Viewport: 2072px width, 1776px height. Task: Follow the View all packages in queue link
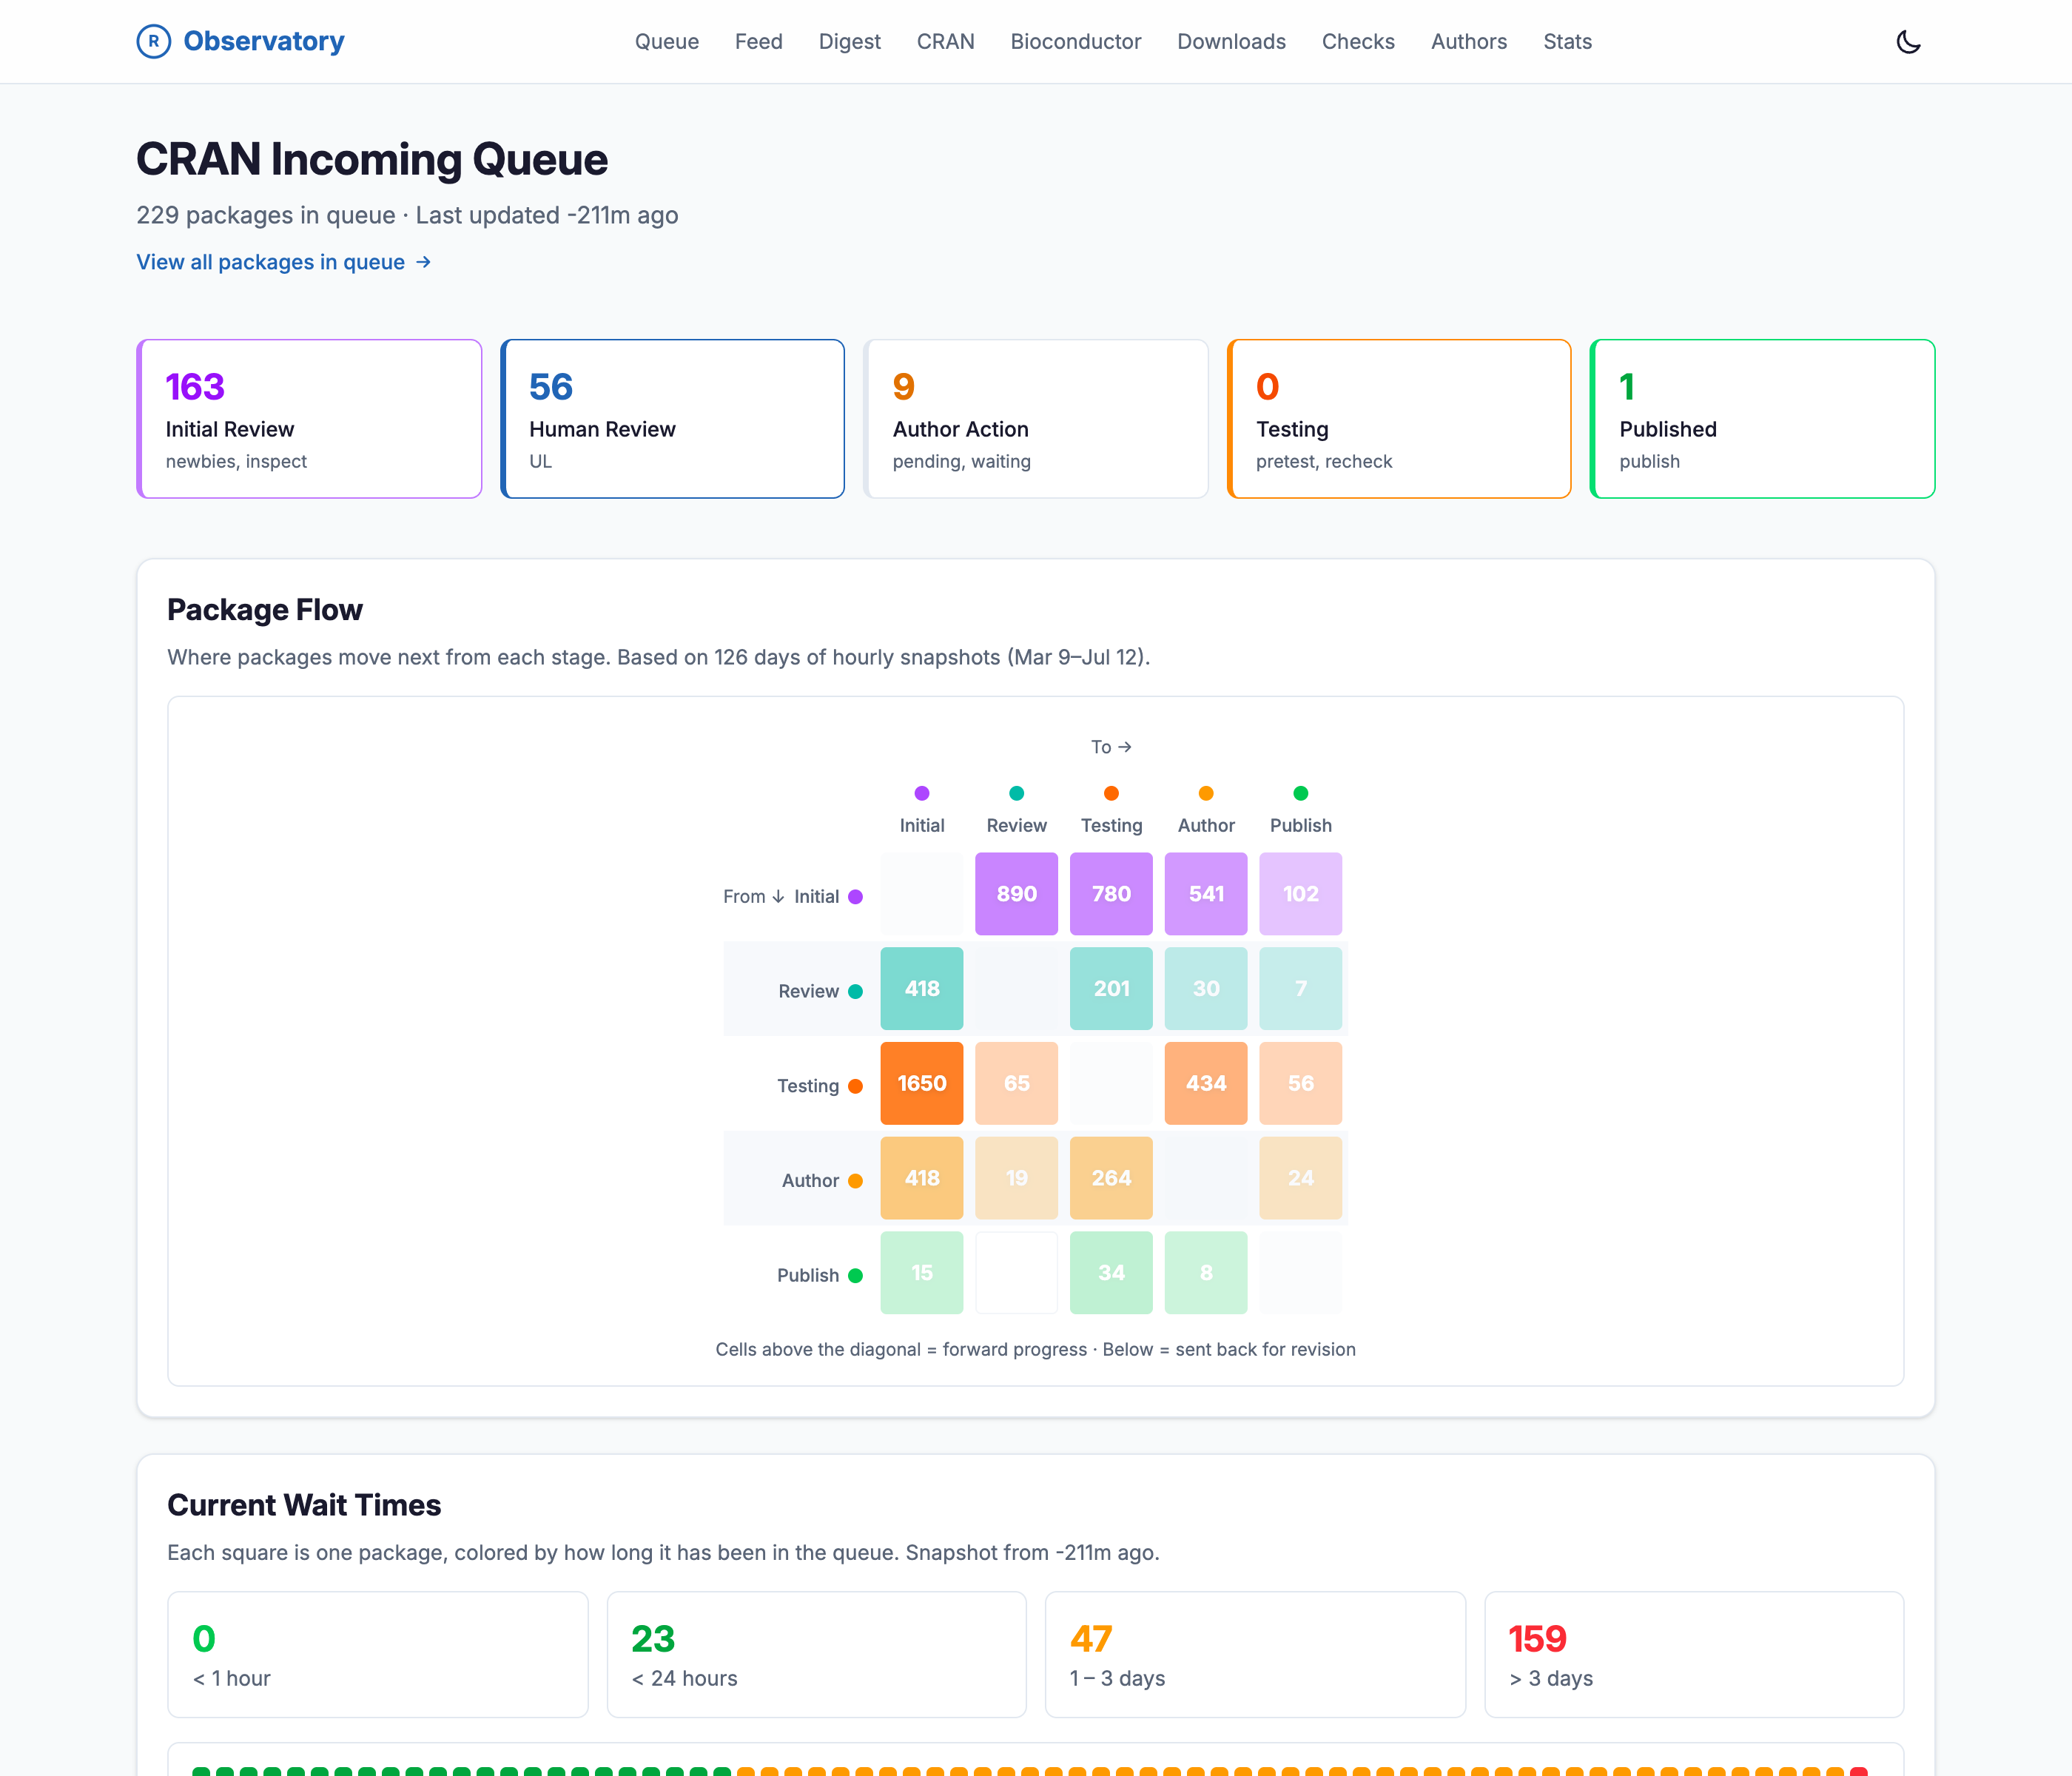pyautogui.click(x=284, y=262)
